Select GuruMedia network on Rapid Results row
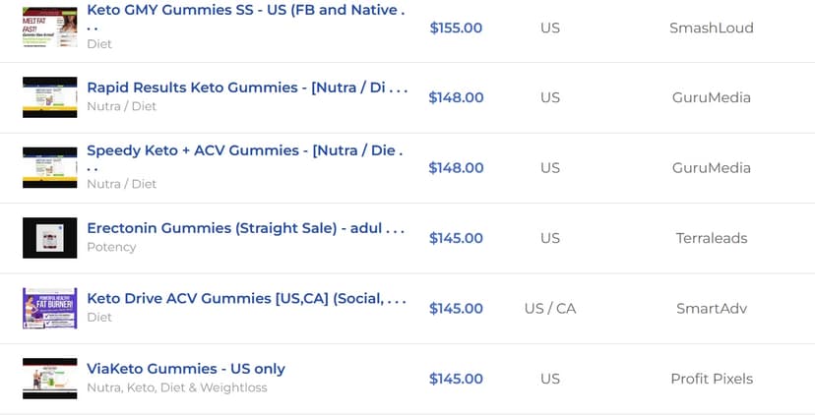The height and width of the screenshot is (415, 815). (x=711, y=97)
